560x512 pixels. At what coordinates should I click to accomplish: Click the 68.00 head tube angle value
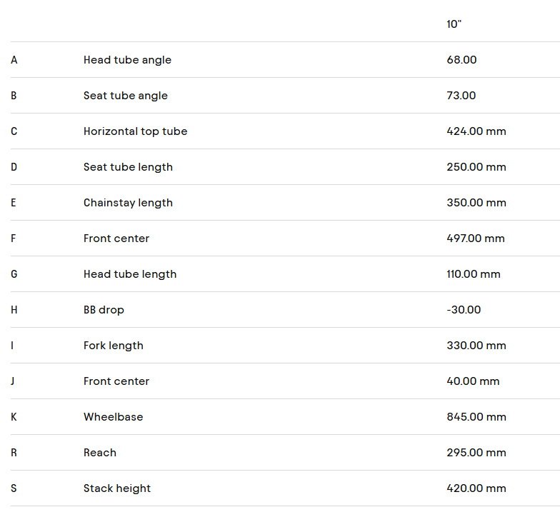461,60
